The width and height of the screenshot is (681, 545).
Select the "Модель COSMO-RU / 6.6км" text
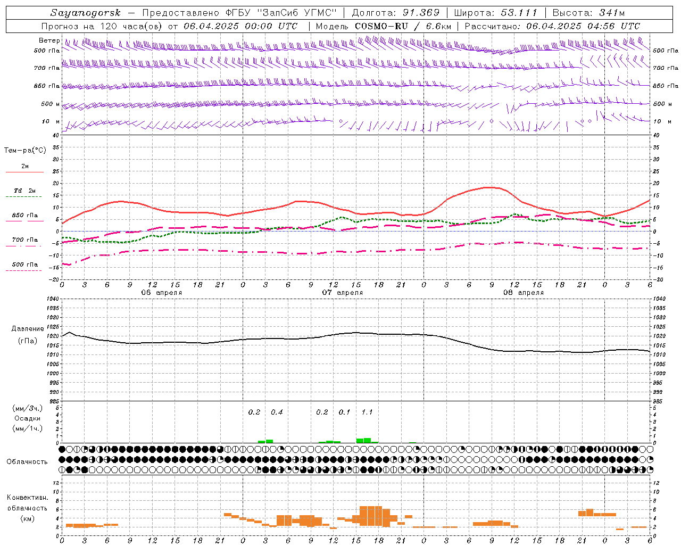[384, 26]
